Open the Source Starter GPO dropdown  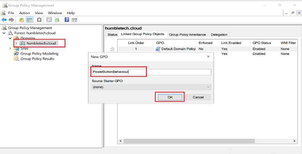tap(151, 87)
